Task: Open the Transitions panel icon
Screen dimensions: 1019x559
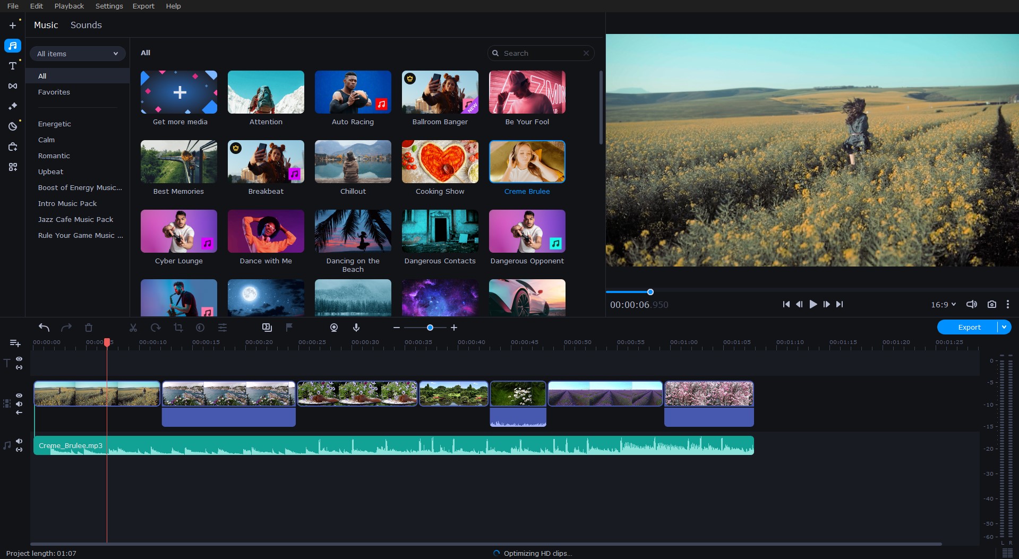Action: (13, 86)
